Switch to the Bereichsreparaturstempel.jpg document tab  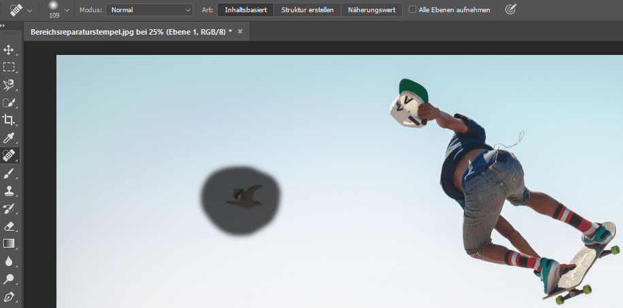[x=131, y=32]
